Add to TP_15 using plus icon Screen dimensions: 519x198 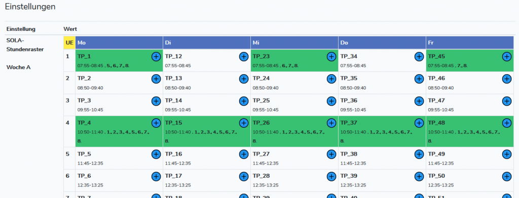244,123
